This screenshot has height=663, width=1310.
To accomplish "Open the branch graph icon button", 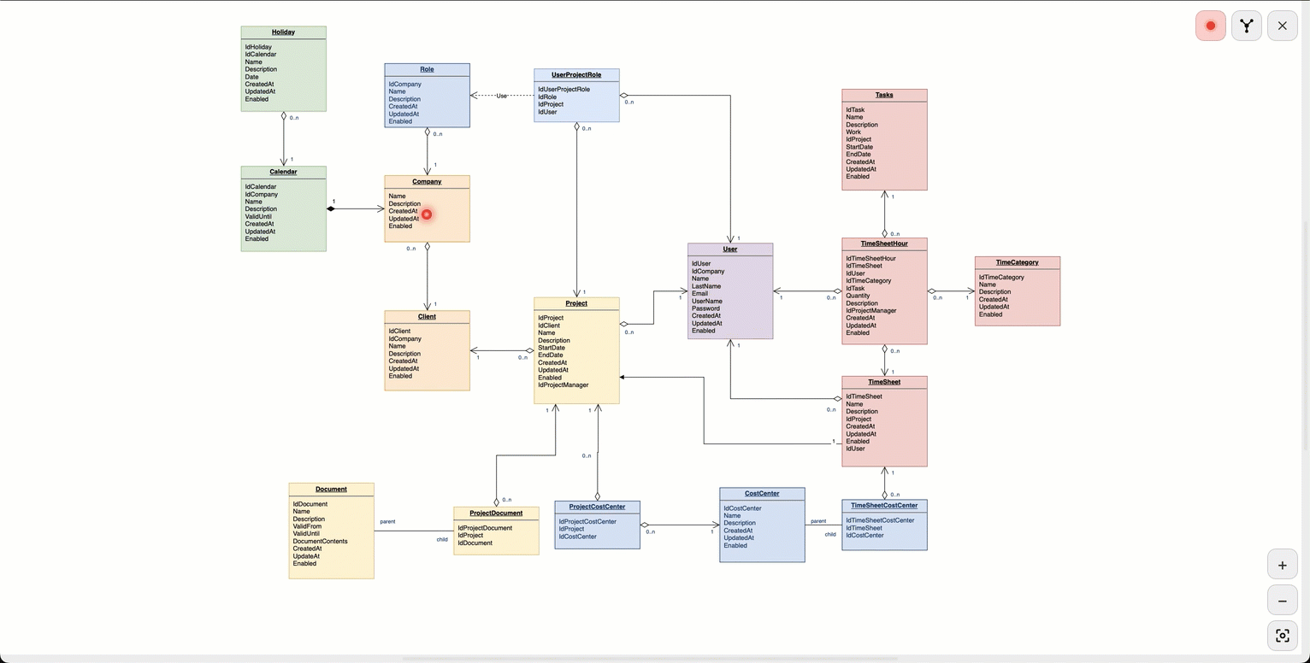I will [x=1247, y=26].
